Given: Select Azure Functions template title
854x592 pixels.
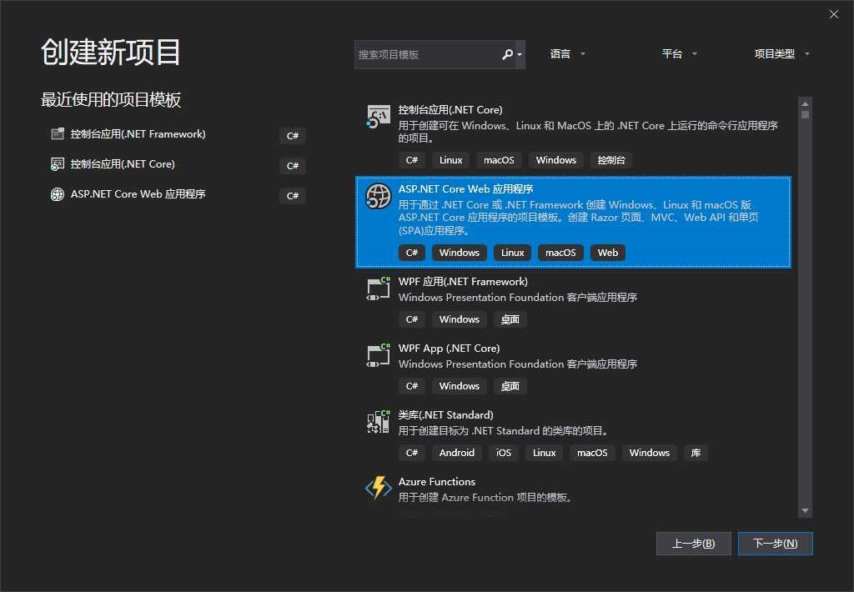Looking at the screenshot, I should (x=437, y=481).
